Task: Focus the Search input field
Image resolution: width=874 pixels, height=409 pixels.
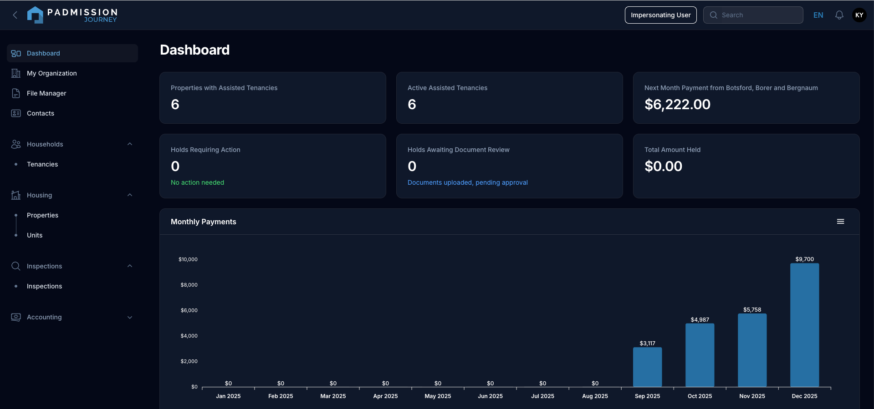Action: coord(759,15)
